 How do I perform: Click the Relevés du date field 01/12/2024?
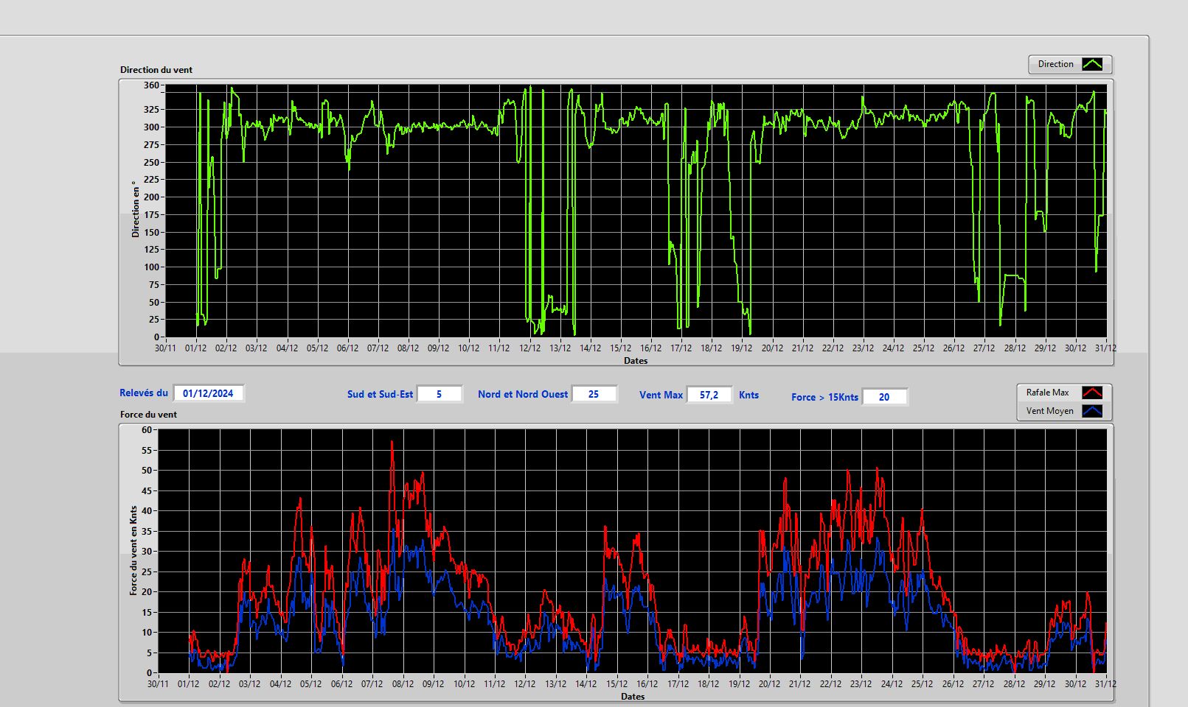(x=208, y=393)
